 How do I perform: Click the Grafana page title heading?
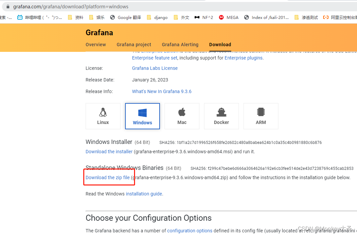[99, 33]
